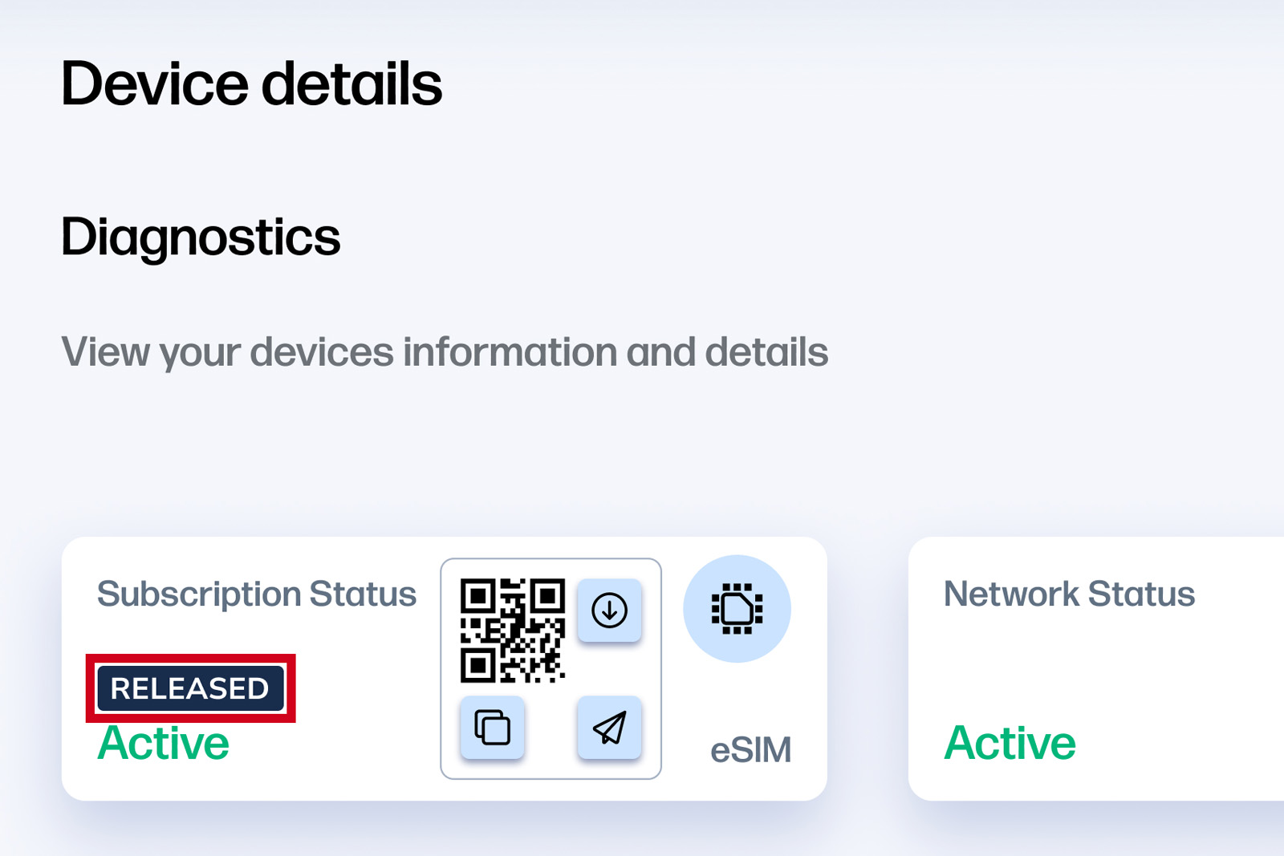
Task: Click the gap between copy and send buttons
Action: 551,728
